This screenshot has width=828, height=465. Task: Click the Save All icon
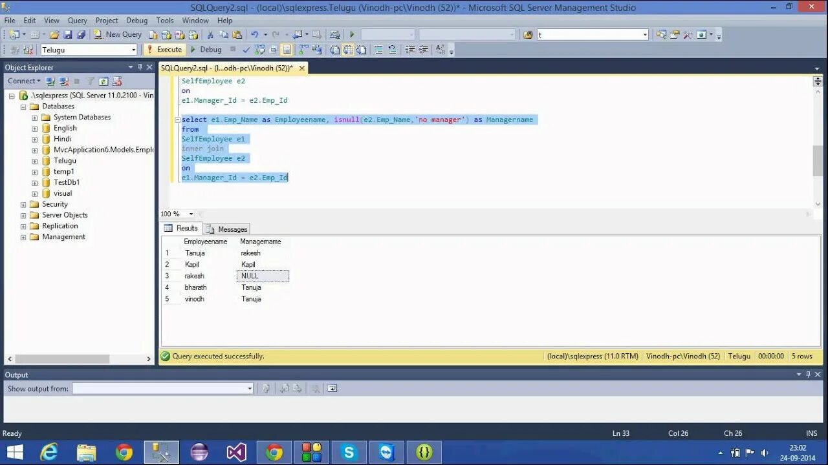pyautogui.click(x=81, y=34)
